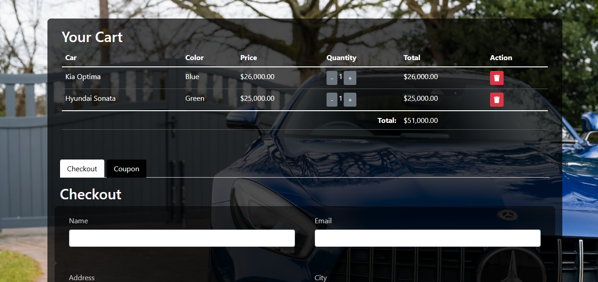Image resolution: width=598 pixels, height=282 pixels.
Task: Click the Price column header
Action: pos(248,58)
